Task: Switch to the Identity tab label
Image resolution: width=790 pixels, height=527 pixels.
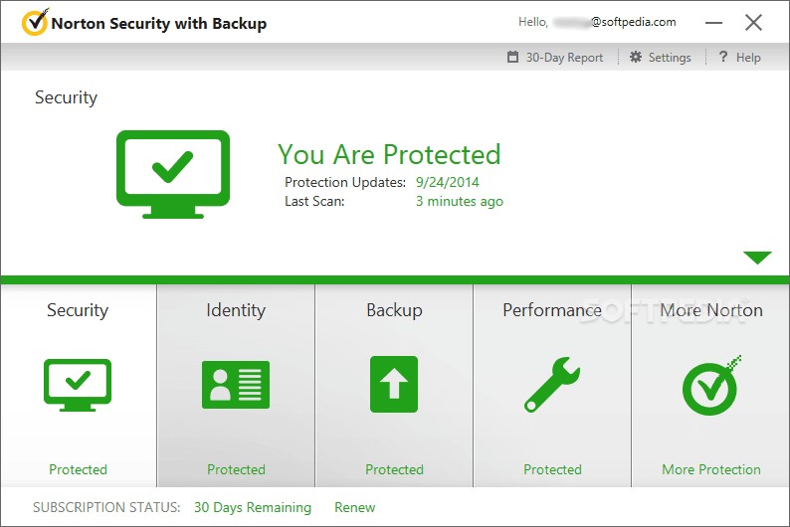Action: [236, 310]
